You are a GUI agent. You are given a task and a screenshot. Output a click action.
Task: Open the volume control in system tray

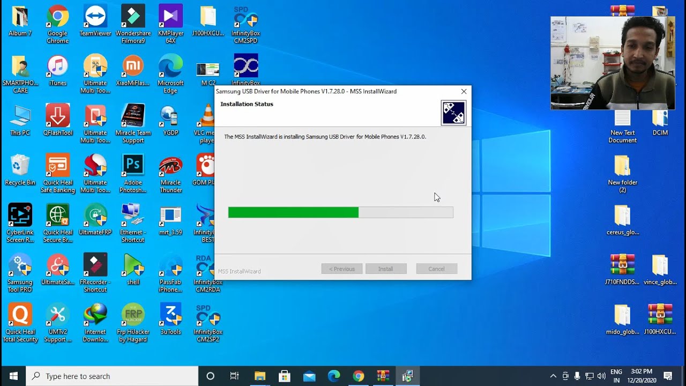tap(601, 376)
